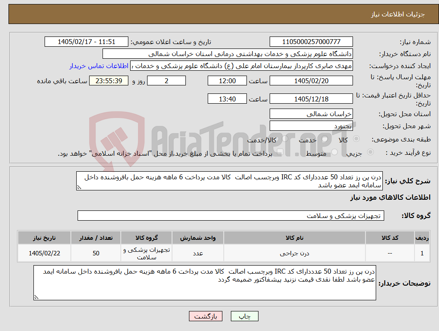
Task: Click the announcement date field 1405/02/17 - 11:51
Action: point(86,42)
